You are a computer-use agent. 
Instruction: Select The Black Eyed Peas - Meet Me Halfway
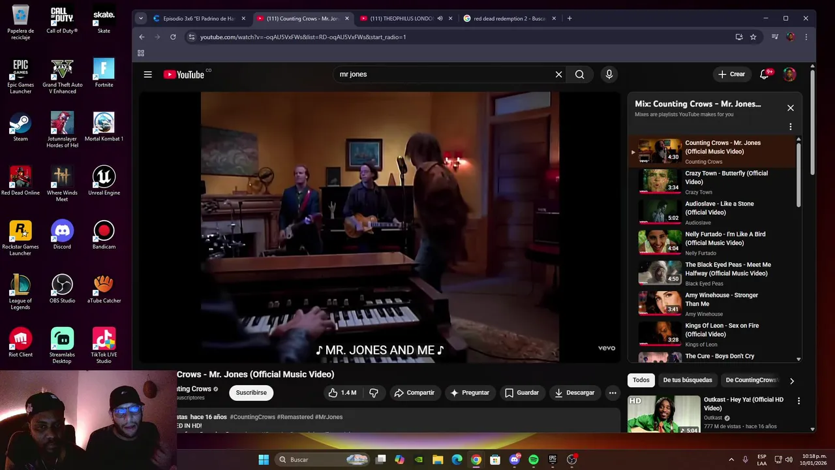(714, 274)
